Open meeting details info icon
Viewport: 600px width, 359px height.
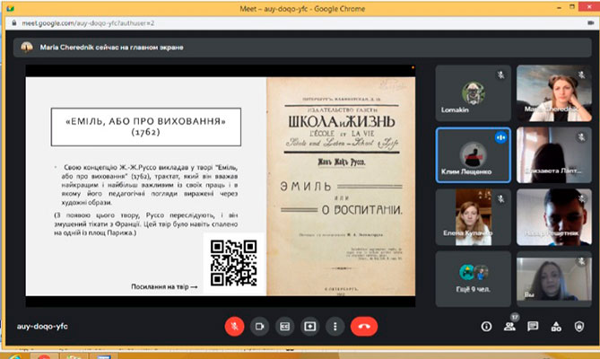click(487, 326)
